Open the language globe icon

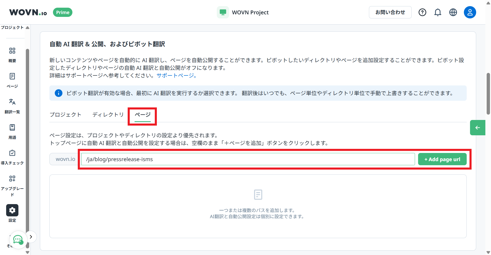coord(453,12)
